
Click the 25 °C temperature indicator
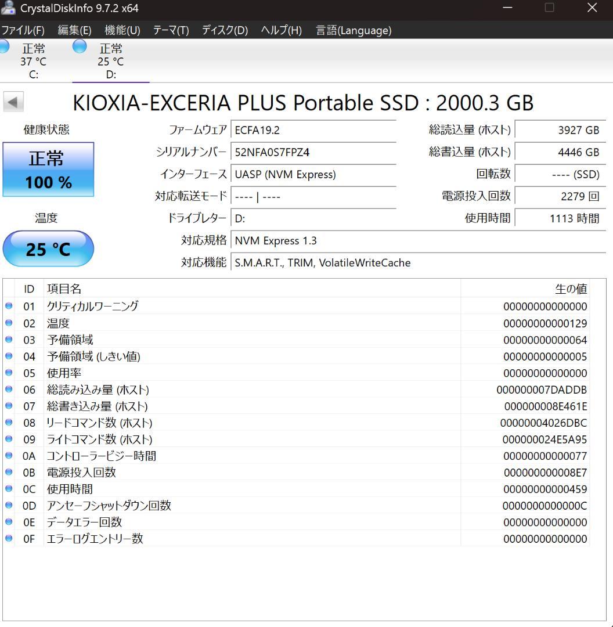48,248
